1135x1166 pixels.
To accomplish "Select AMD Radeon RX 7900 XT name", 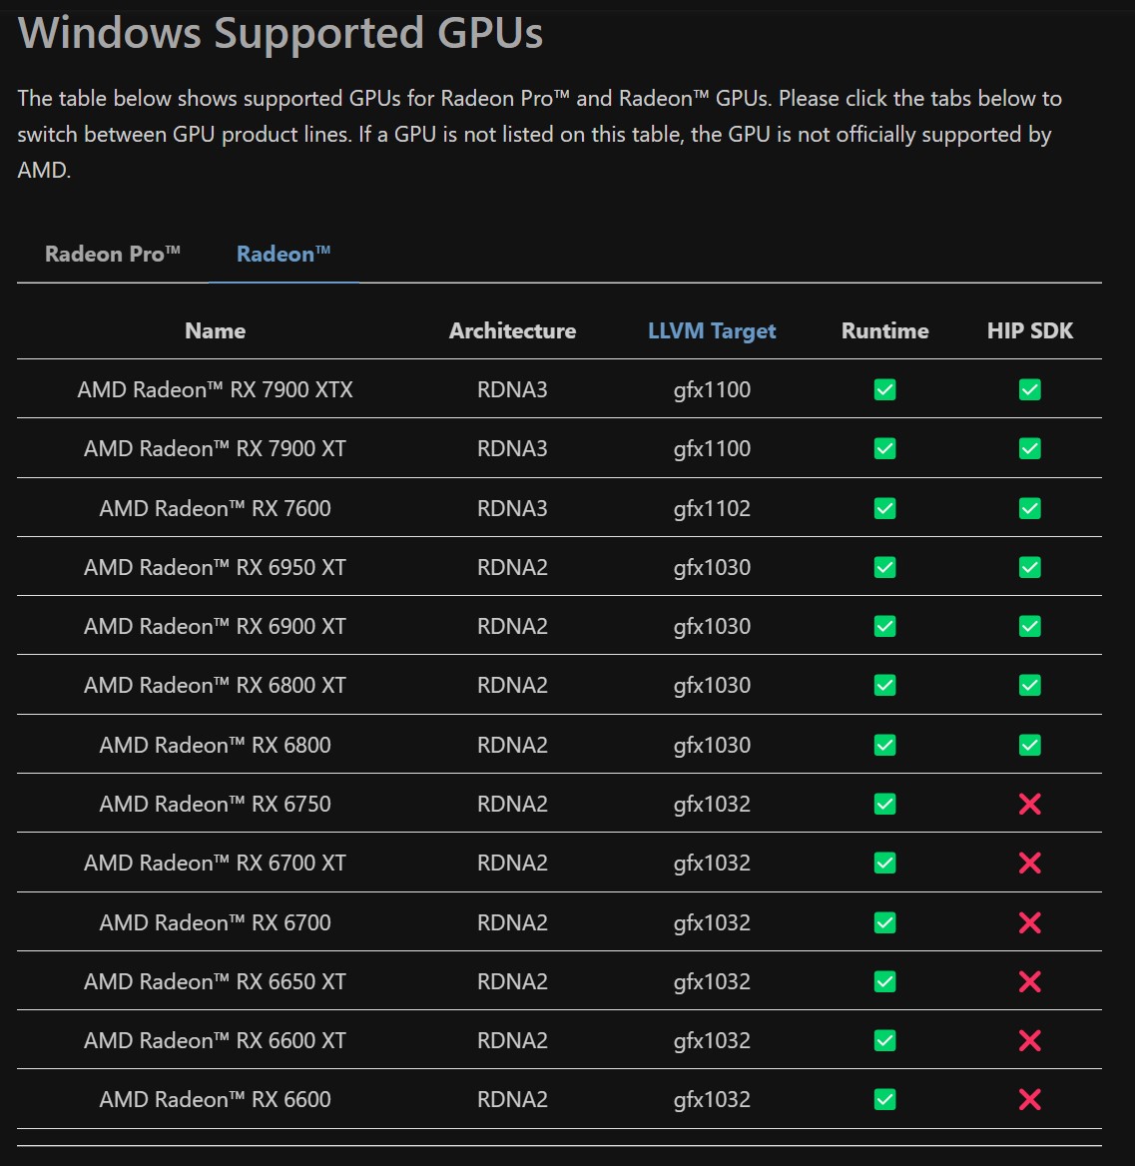I will [215, 448].
